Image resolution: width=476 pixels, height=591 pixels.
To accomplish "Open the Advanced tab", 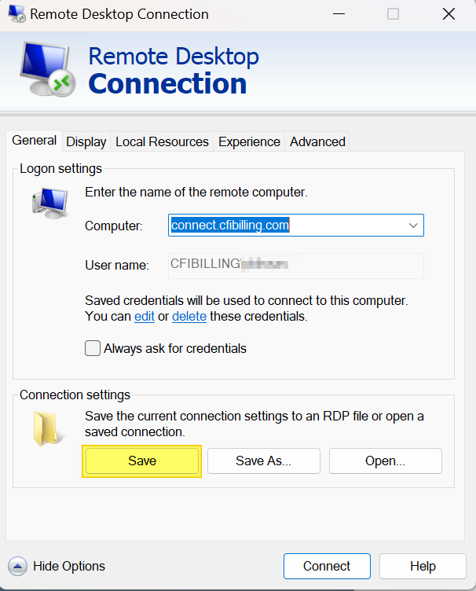I will tap(317, 141).
